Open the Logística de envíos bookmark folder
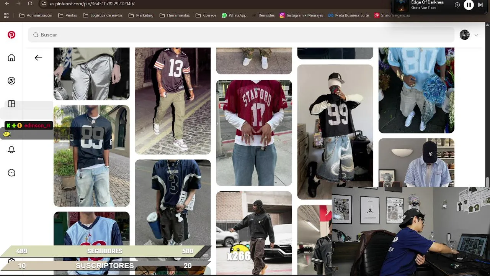Image resolution: width=490 pixels, height=276 pixels. coord(103,15)
